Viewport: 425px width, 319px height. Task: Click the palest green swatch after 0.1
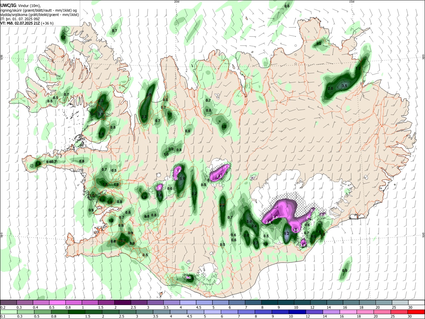coord(9,312)
